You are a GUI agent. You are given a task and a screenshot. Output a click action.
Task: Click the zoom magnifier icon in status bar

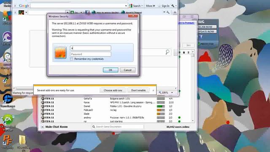point(160,93)
